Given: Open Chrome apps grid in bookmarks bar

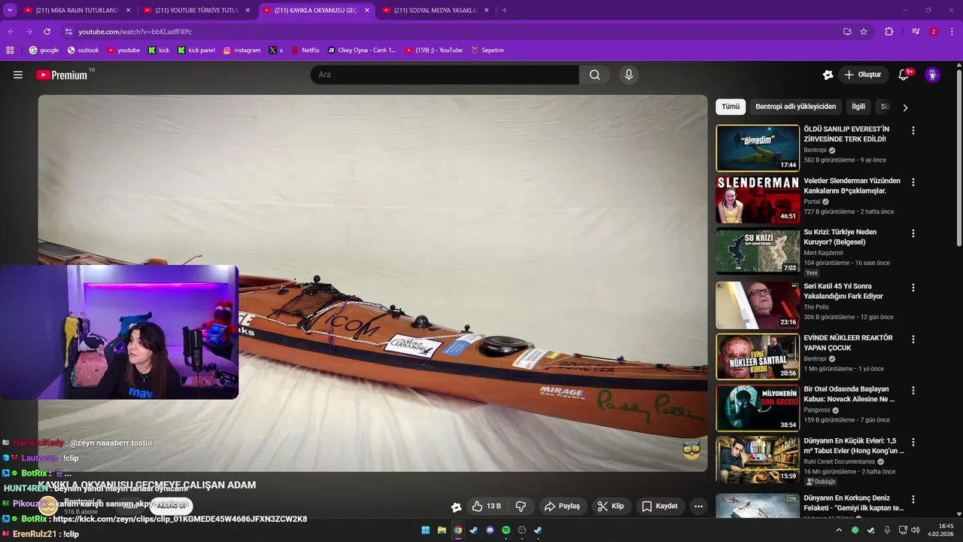Looking at the screenshot, I should pyautogui.click(x=10, y=50).
